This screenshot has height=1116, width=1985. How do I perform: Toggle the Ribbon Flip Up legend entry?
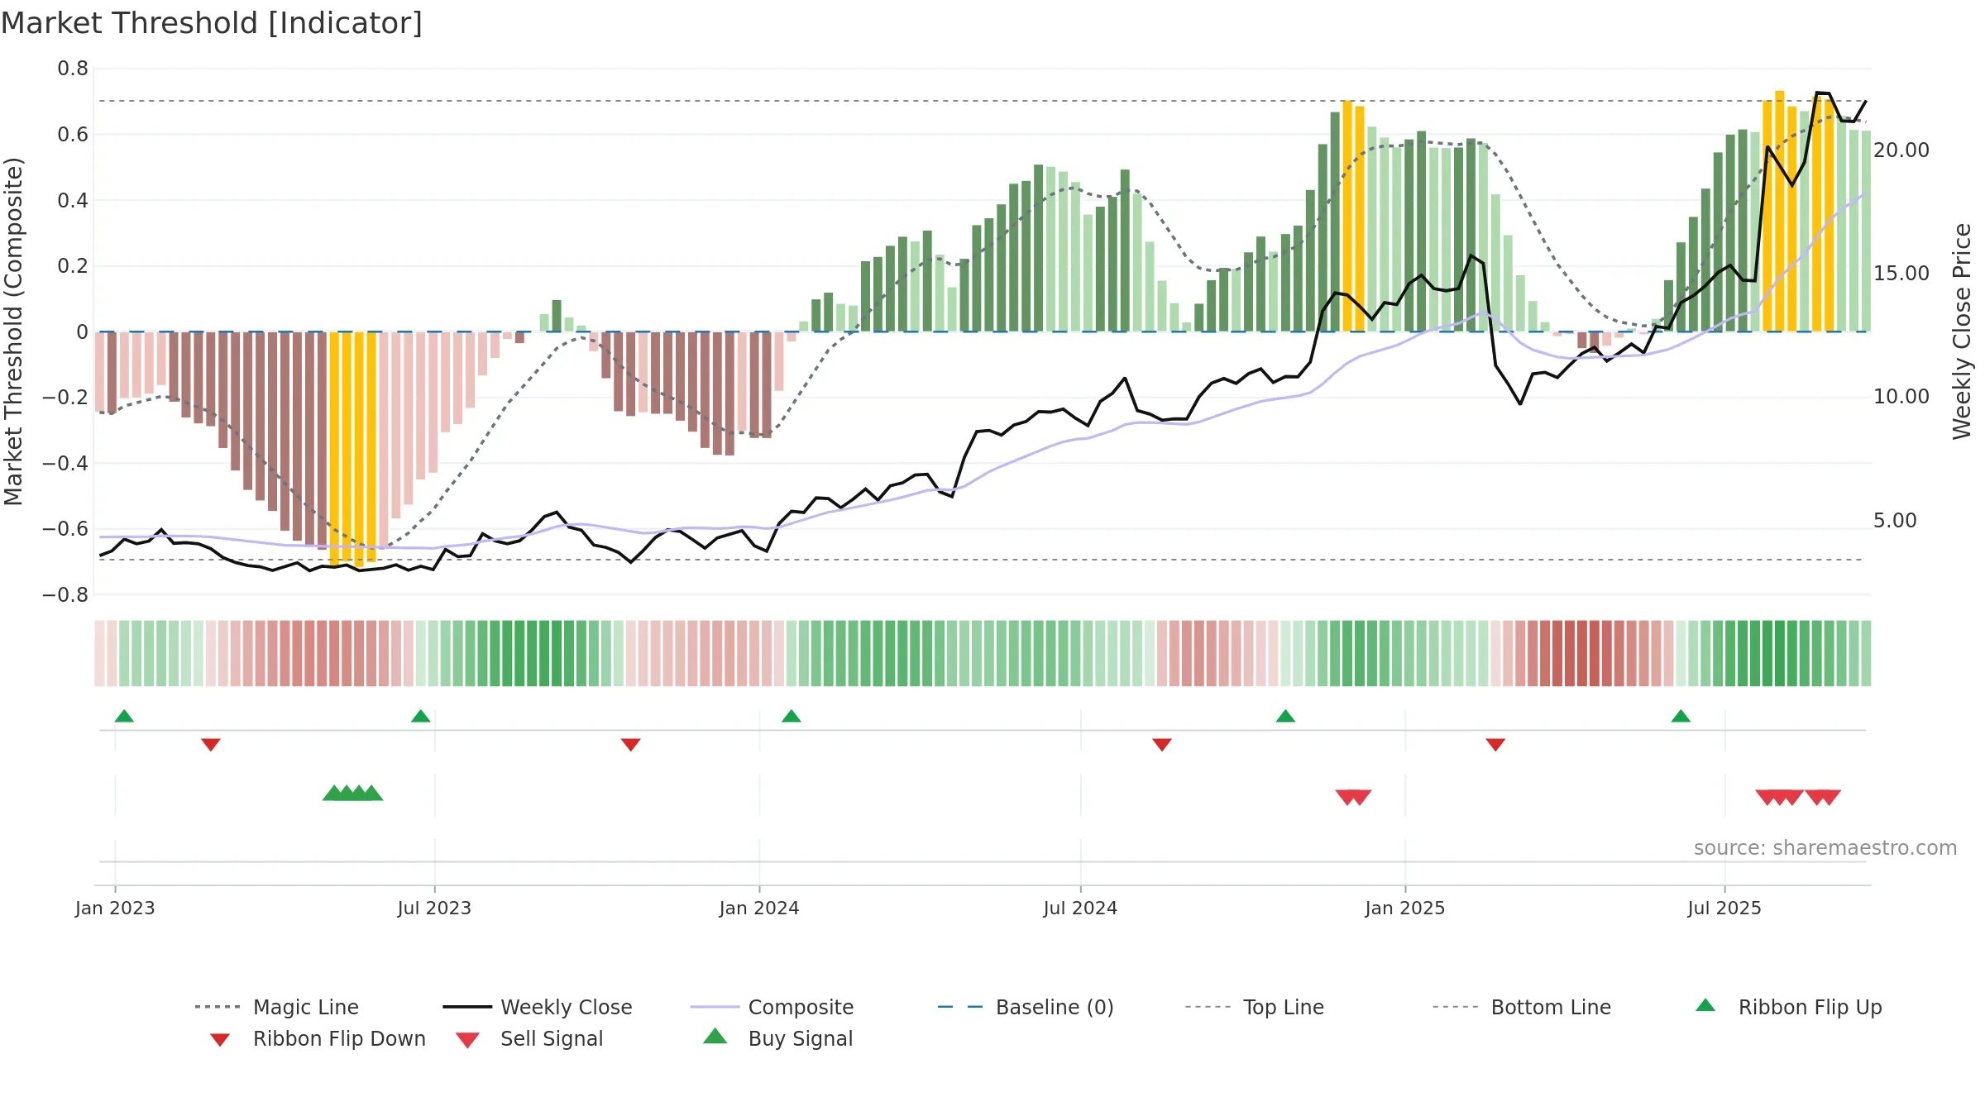click(x=1788, y=1007)
